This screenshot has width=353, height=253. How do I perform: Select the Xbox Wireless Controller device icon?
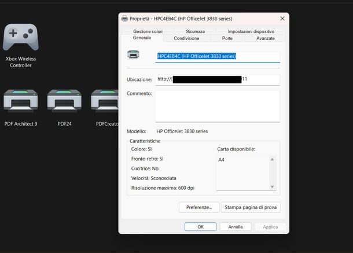(21, 37)
